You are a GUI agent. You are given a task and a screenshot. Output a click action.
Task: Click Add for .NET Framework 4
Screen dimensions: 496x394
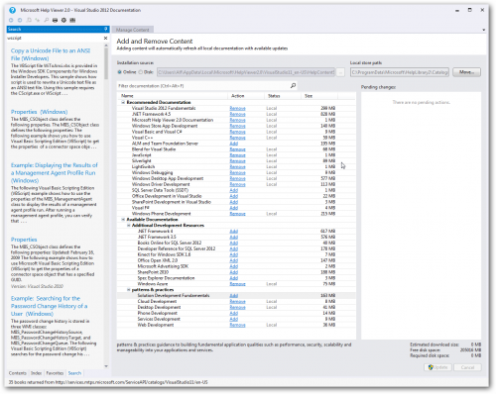pyautogui.click(x=234, y=232)
